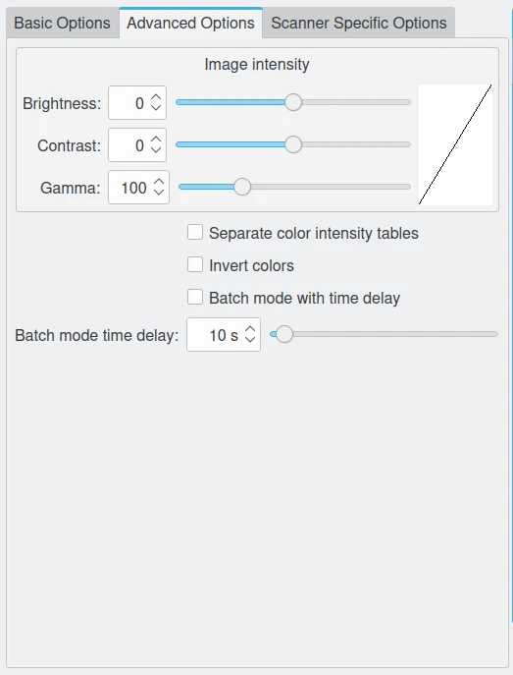
Task: Enable Batch mode with time delay
Action: pyautogui.click(x=195, y=297)
